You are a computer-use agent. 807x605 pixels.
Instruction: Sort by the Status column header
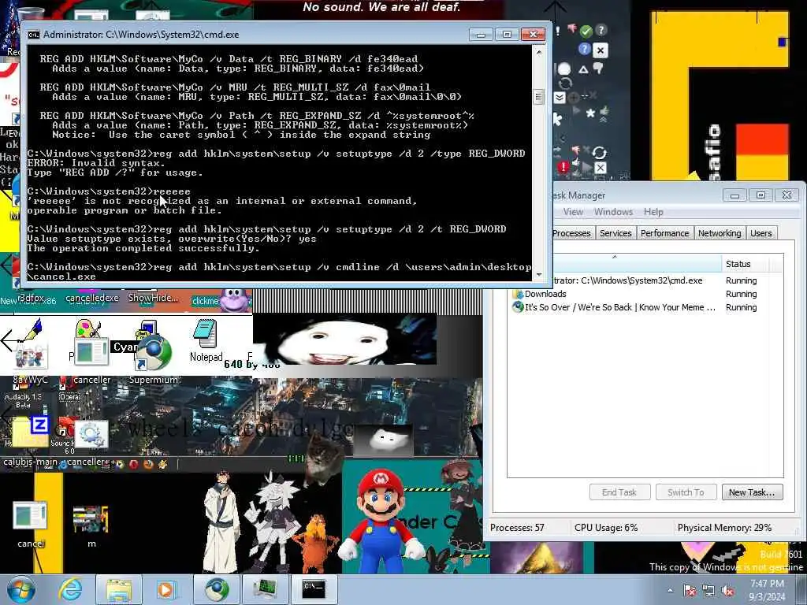pyautogui.click(x=746, y=264)
